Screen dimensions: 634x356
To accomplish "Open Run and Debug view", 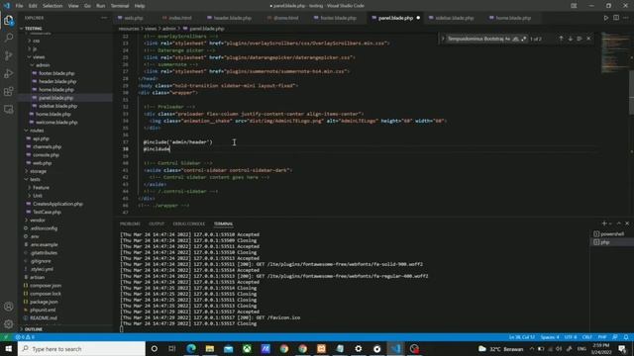I will click(x=9, y=73).
